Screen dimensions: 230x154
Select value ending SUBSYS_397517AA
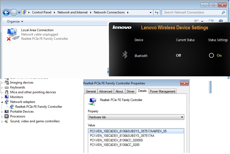click(122, 135)
